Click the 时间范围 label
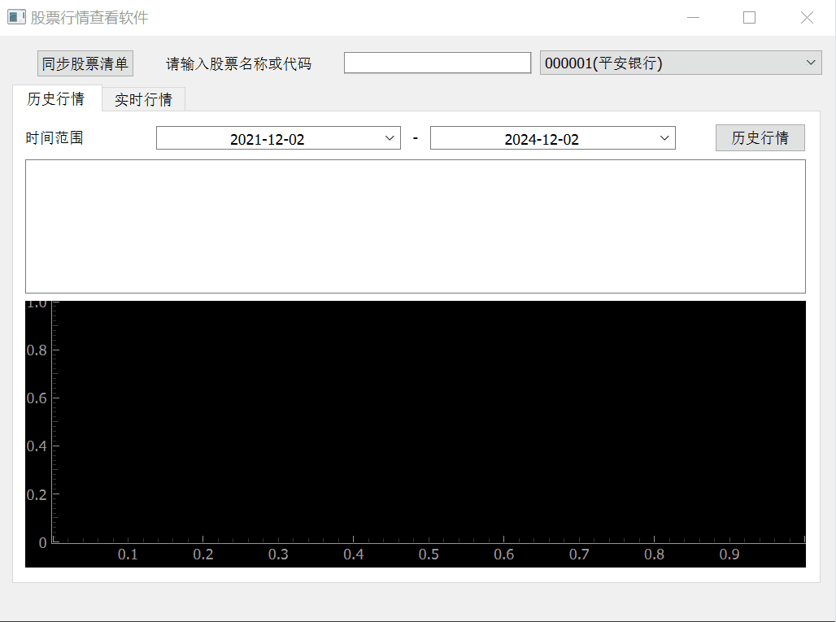The height and width of the screenshot is (622, 836). (54, 138)
